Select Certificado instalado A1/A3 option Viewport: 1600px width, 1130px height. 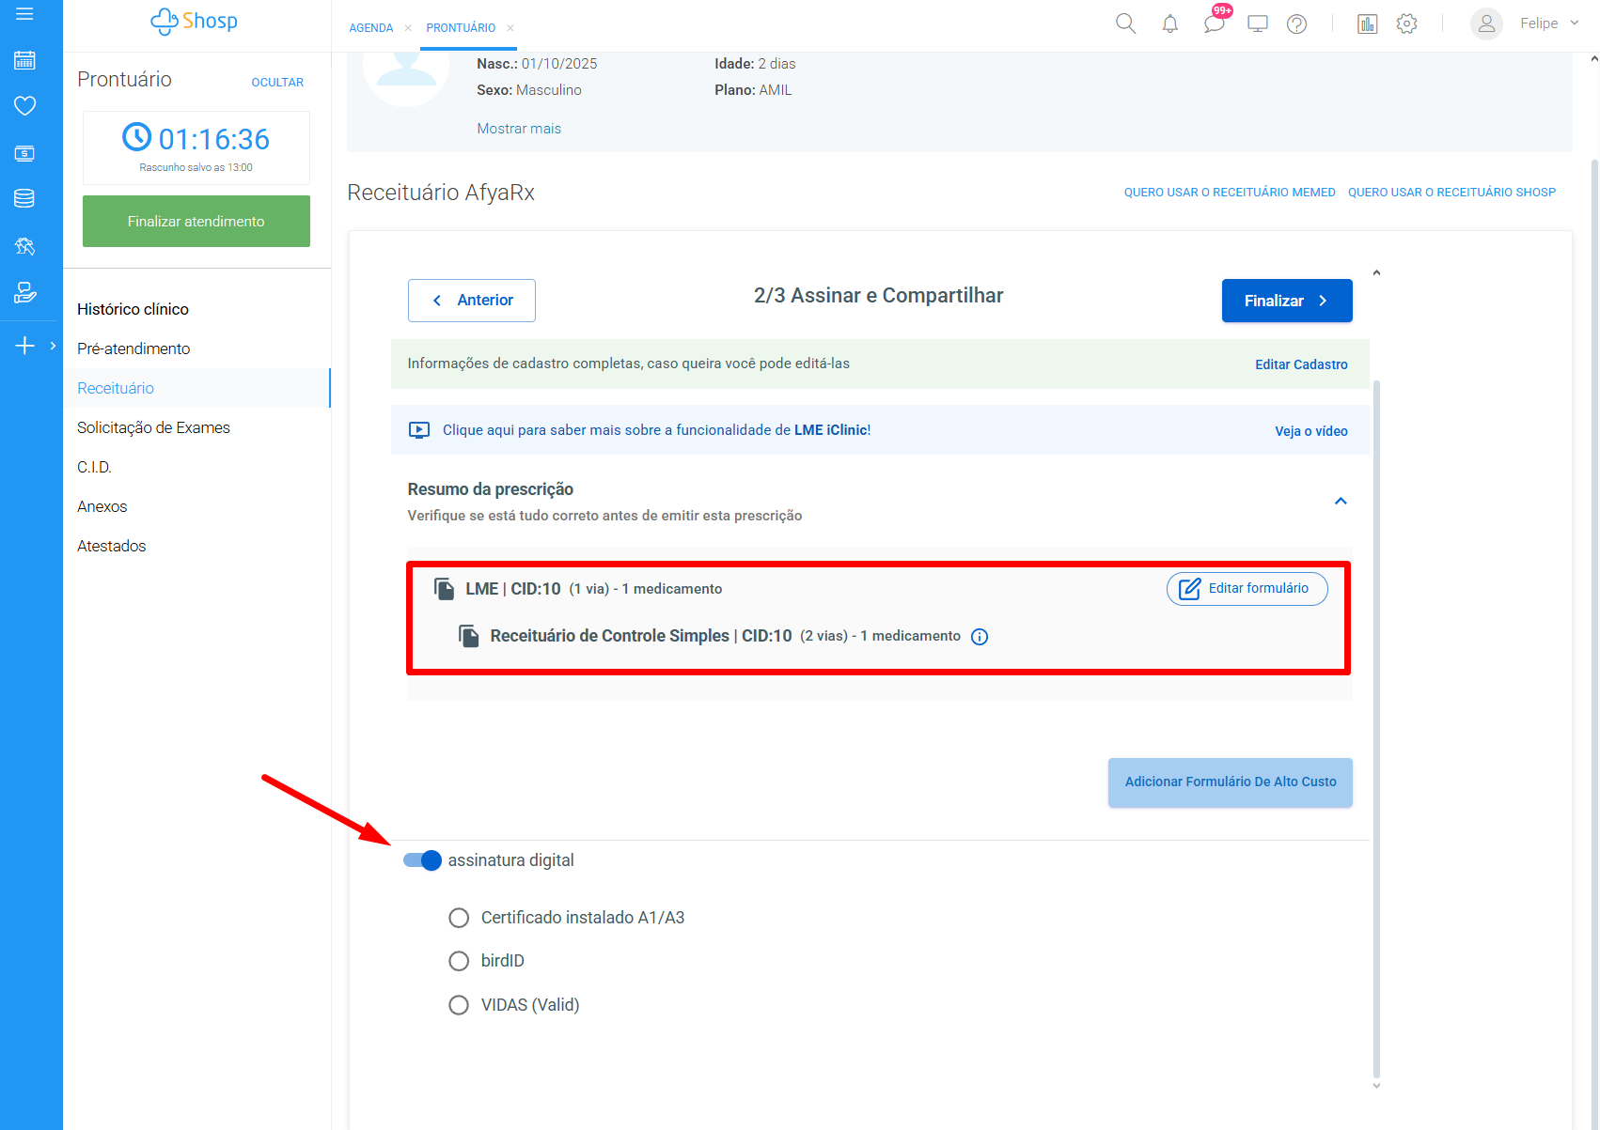coord(459,918)
